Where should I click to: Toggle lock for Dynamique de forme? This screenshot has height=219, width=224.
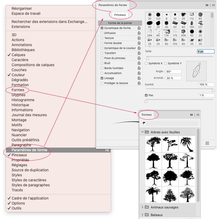[x=139, y=28]
